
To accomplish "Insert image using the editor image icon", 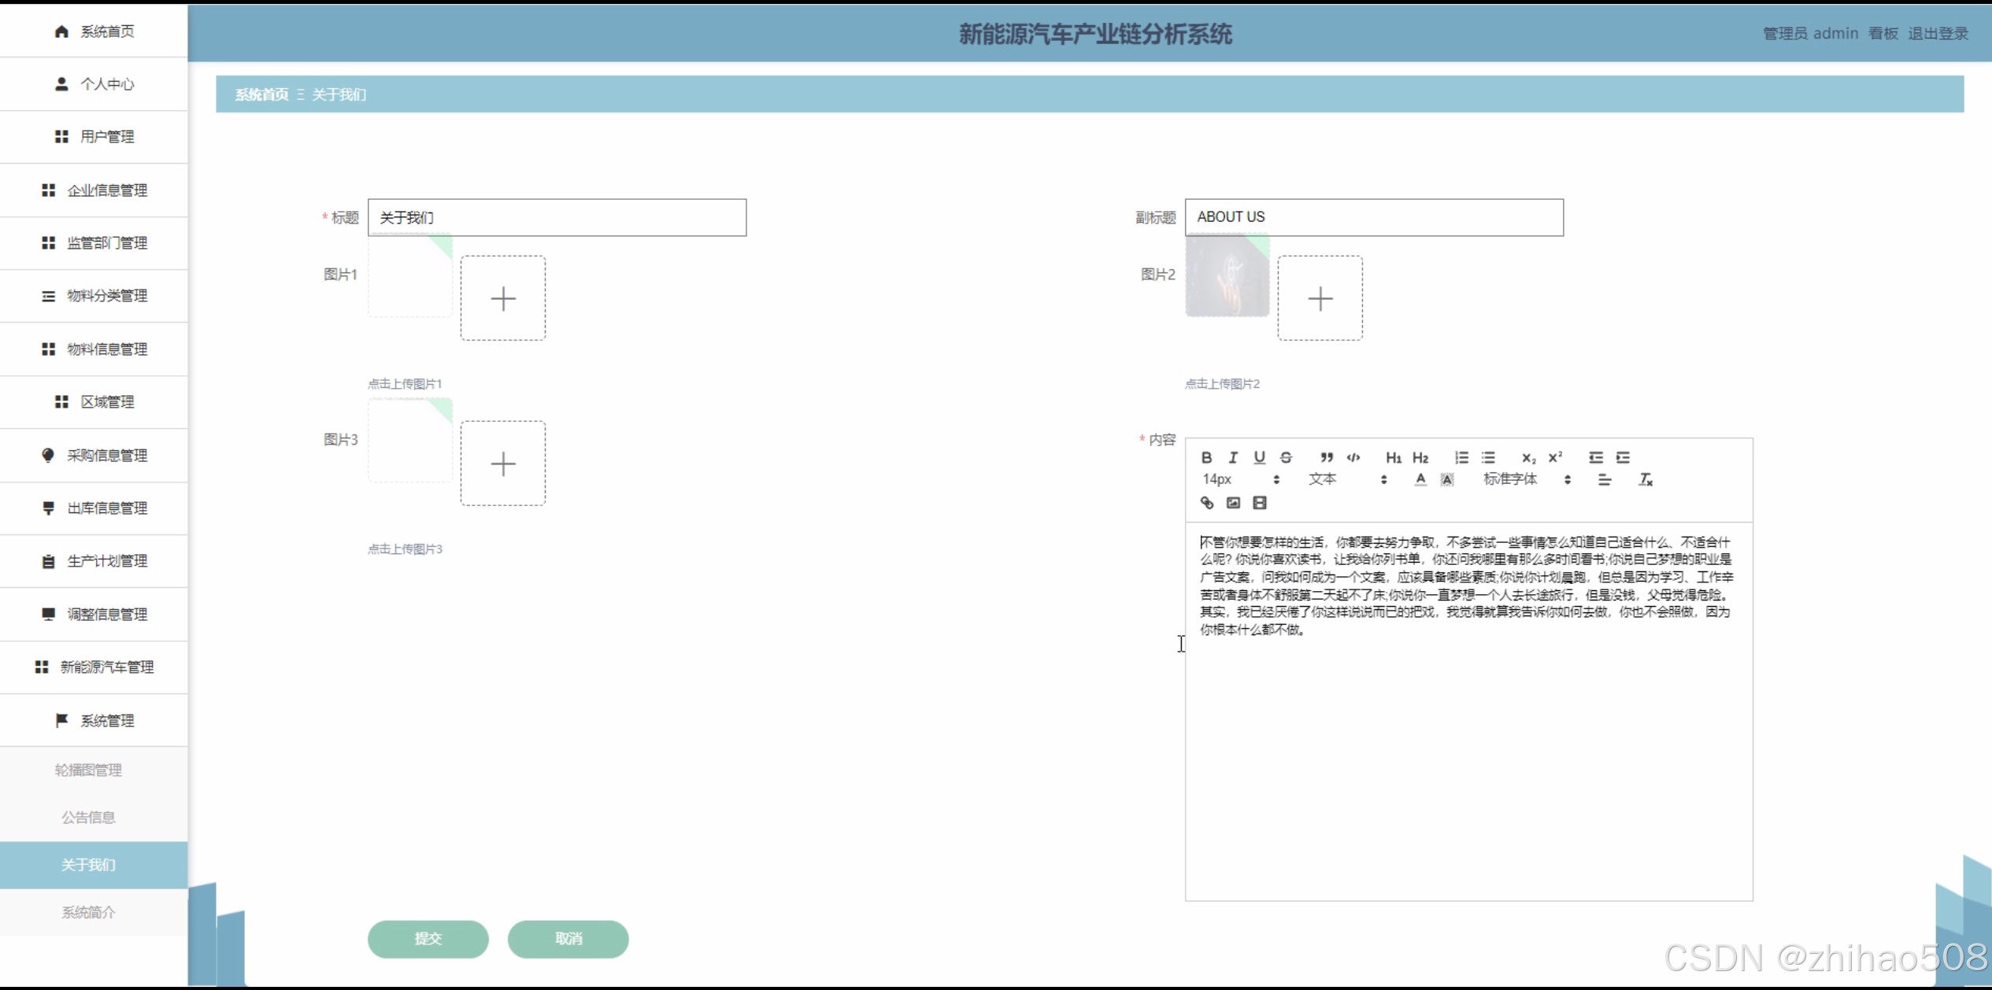I will coord(1233,503).
